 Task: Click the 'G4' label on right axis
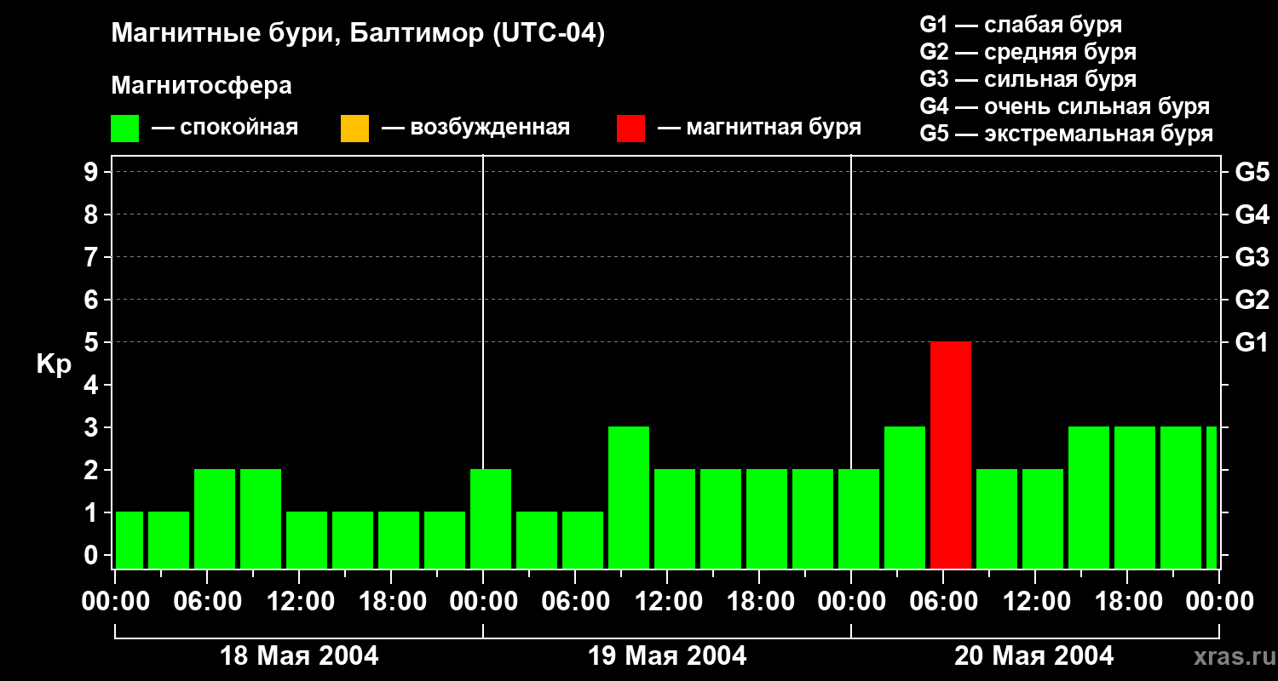1252,215
